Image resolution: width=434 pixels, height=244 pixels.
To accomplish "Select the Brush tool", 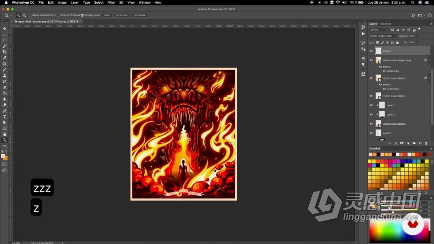I will pyautogui.click(x=4, y=70).
